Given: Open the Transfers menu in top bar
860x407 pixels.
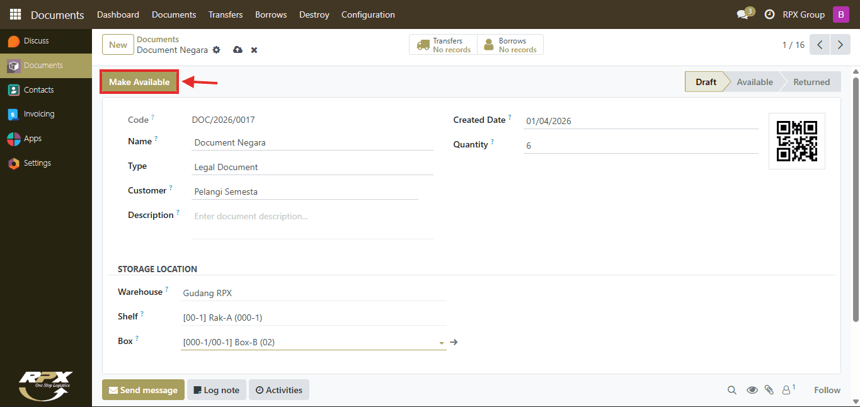Looking at the screenshot, I should click(226, 14).
